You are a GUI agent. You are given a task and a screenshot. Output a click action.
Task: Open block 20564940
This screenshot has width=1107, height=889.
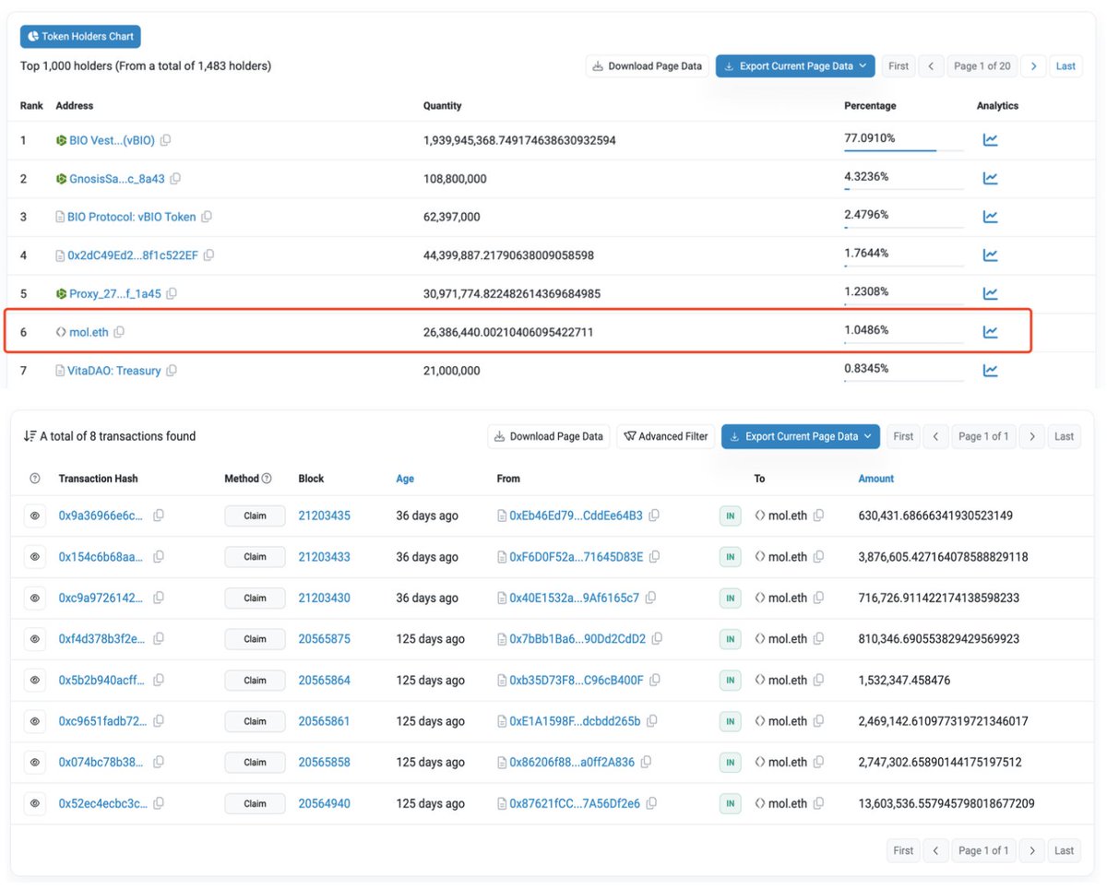[x=324, y=804]
